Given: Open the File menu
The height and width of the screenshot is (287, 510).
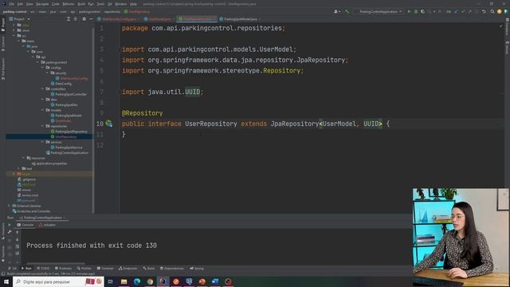Looking at the screenshot, I should tap(11, 4).
